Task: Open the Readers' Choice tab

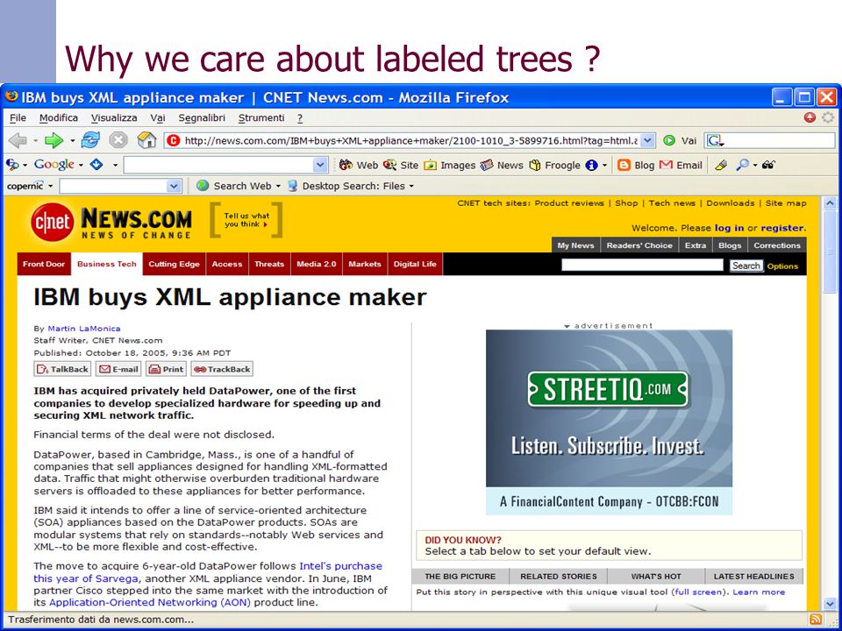Action: (639, 245)
